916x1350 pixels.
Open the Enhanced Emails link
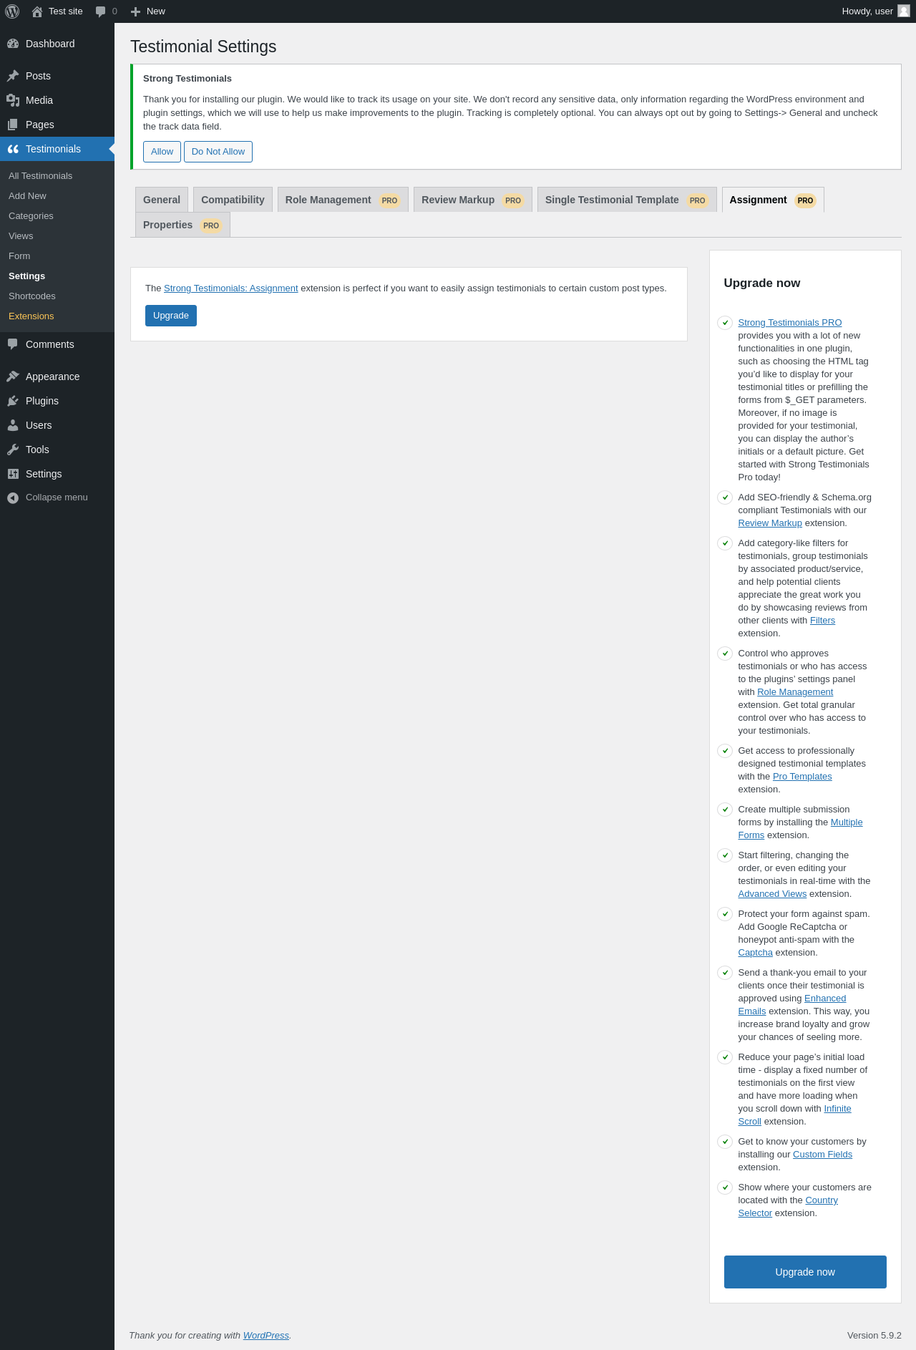click(825, 999)
